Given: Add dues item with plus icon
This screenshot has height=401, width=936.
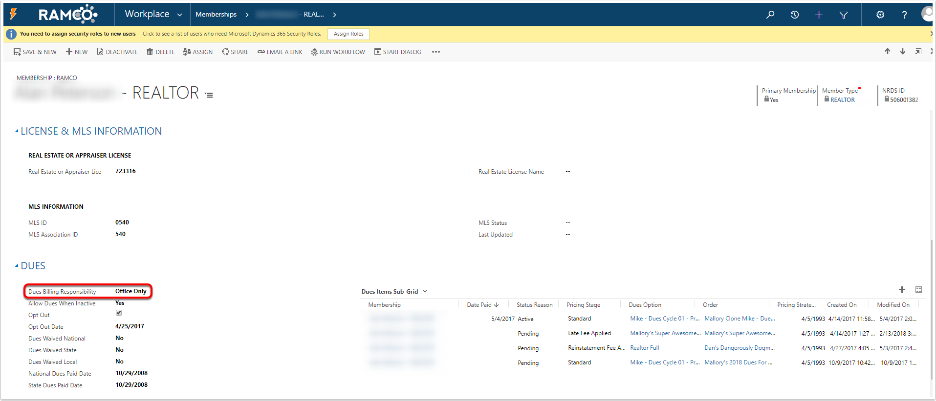Looking at the screenshot, I should click(902, 290).
